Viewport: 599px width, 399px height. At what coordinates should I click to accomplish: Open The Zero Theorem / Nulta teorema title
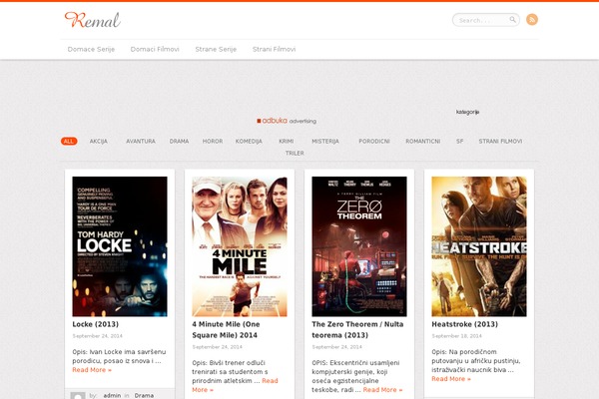(x=357, y=330)
